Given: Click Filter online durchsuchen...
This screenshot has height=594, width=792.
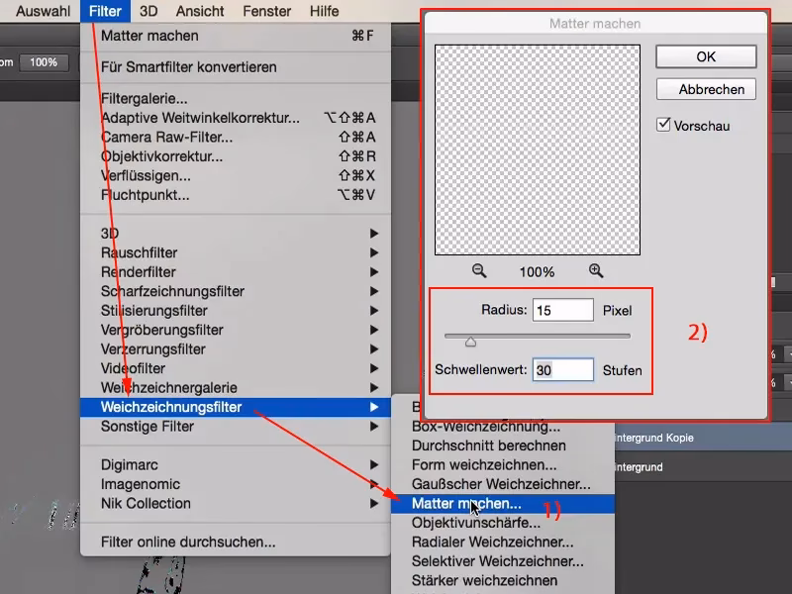Looking at the screenshot, I should point(188,542).
